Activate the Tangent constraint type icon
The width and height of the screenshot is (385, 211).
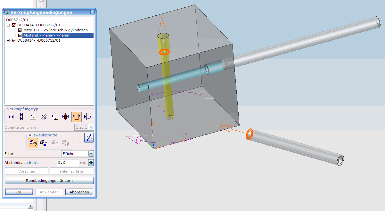pyautogui.click(x=87, y=117)
